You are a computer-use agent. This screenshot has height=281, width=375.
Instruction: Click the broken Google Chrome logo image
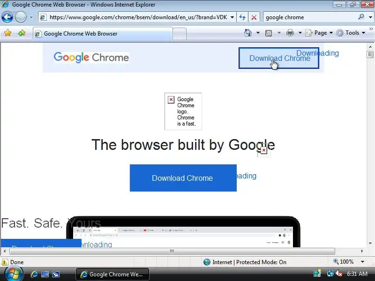183,111
